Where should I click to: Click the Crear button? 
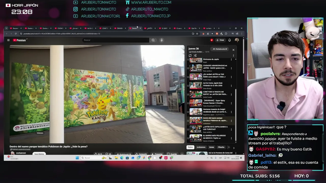220,40
